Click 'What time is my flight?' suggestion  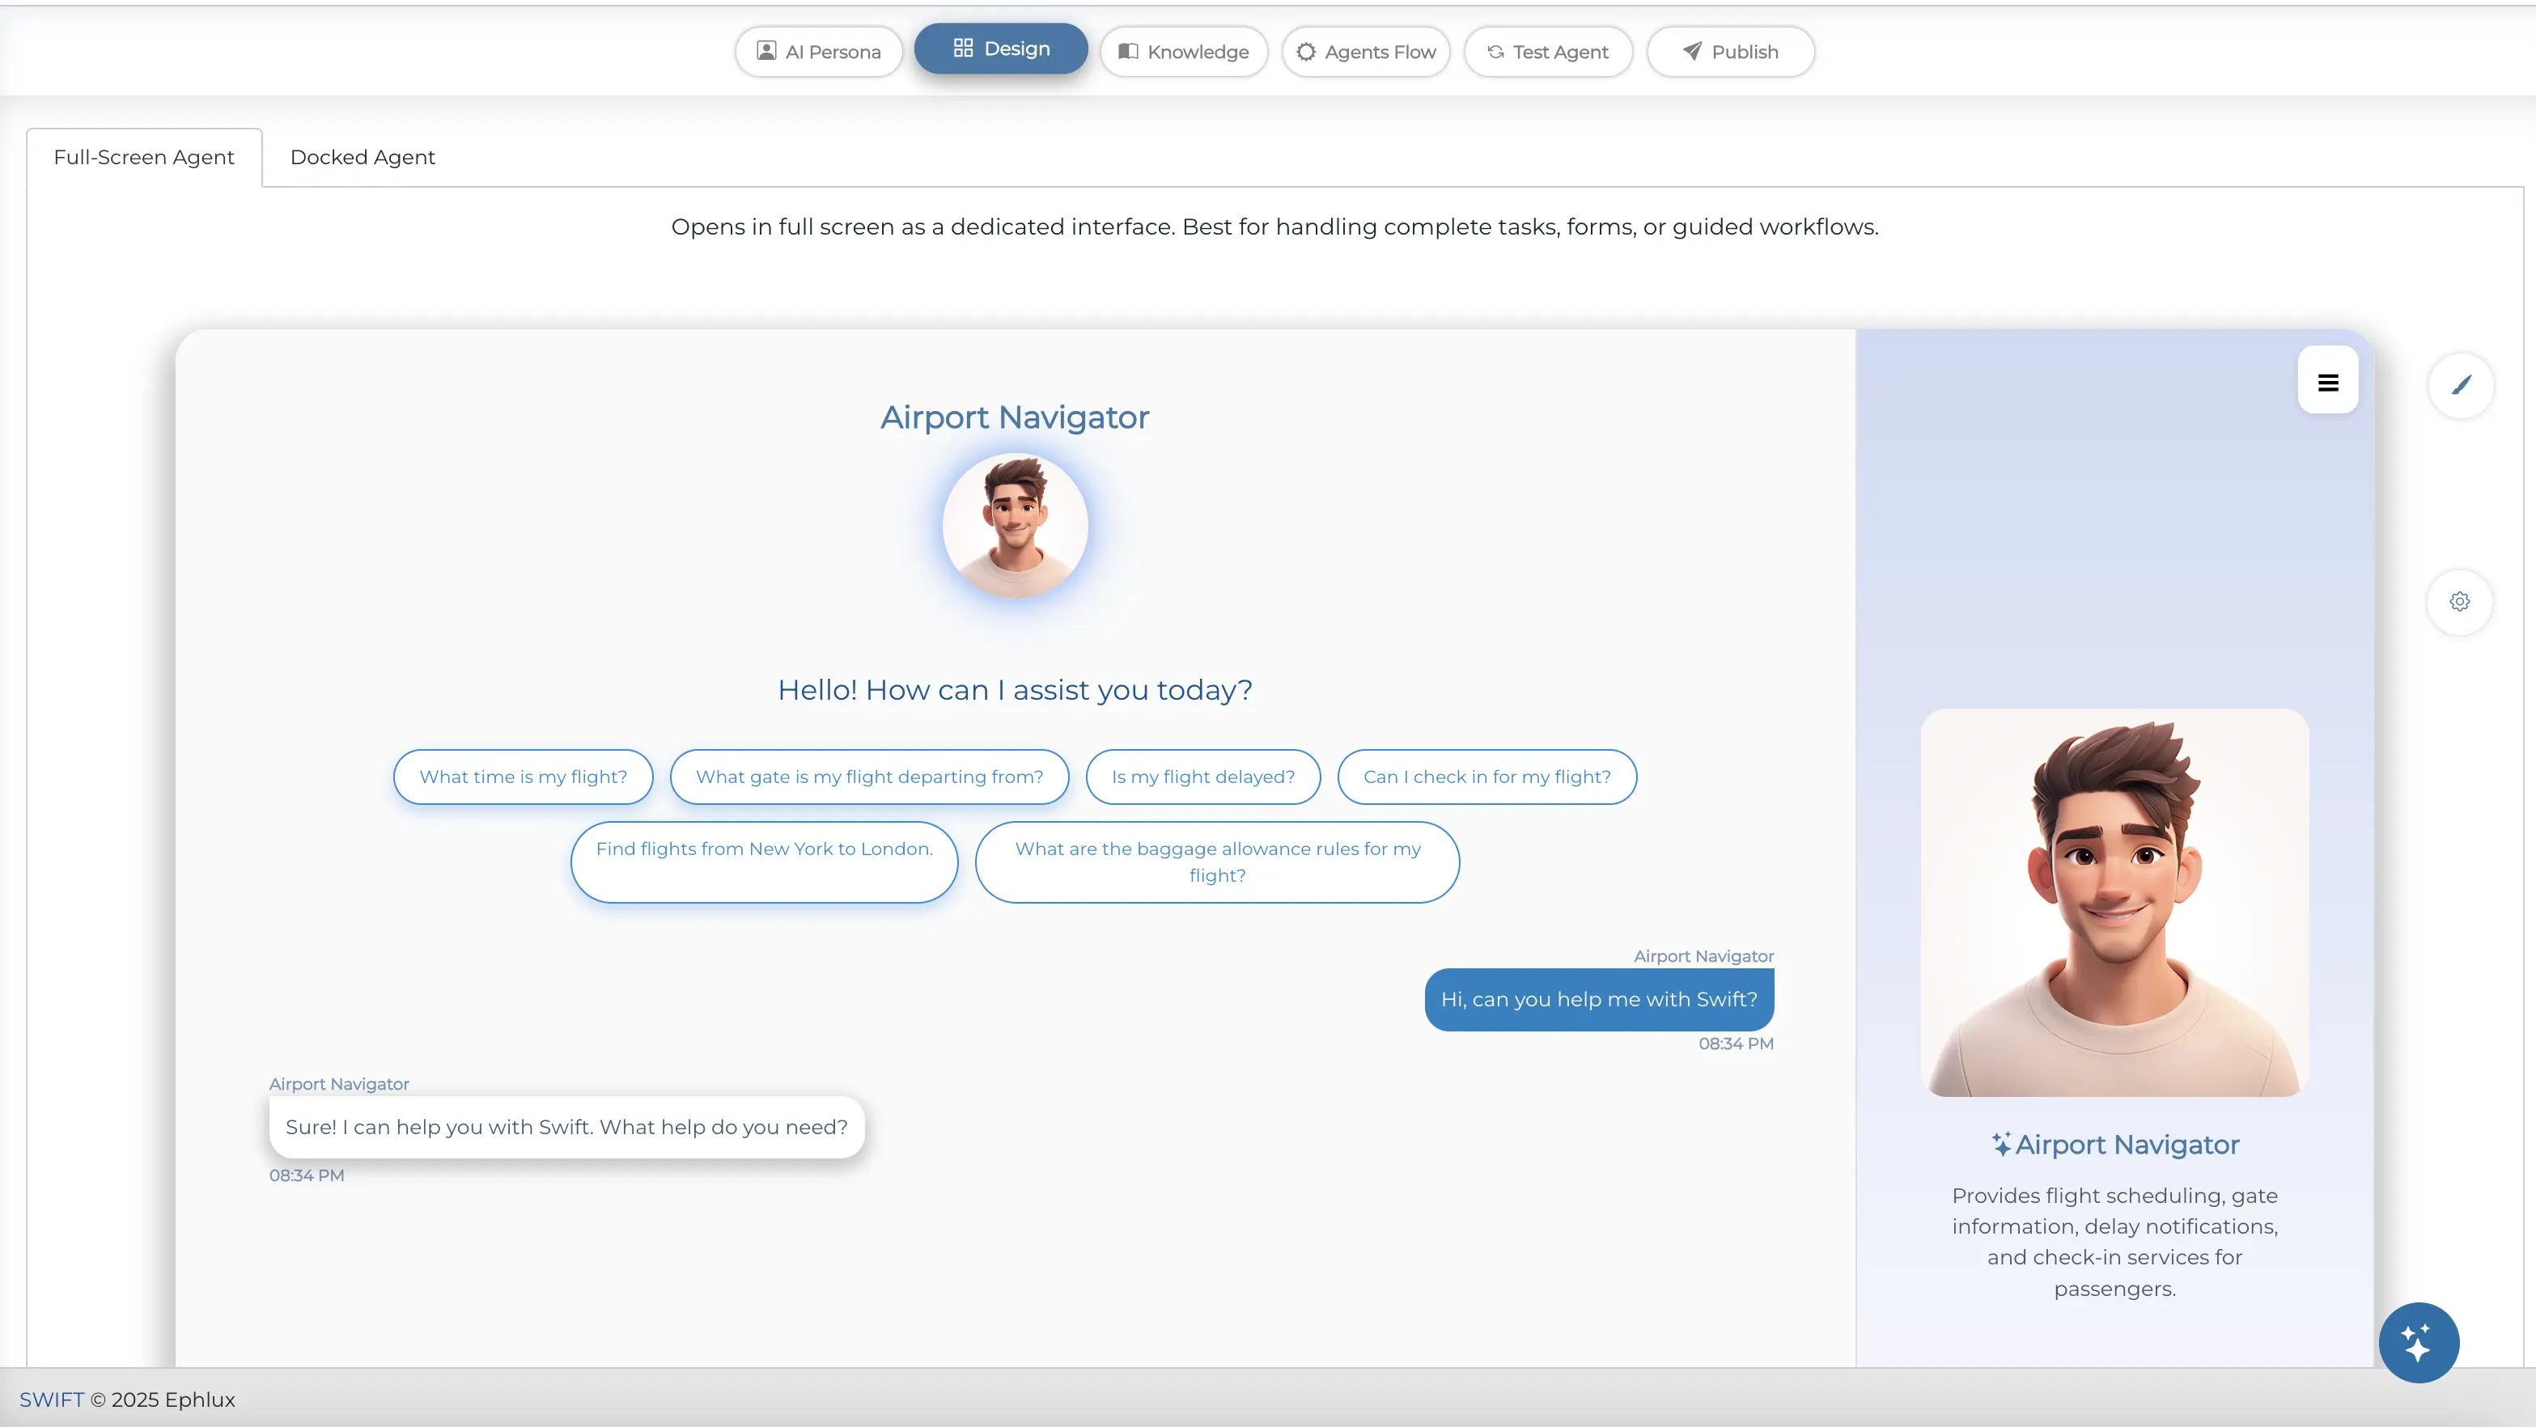coord(523,777)
